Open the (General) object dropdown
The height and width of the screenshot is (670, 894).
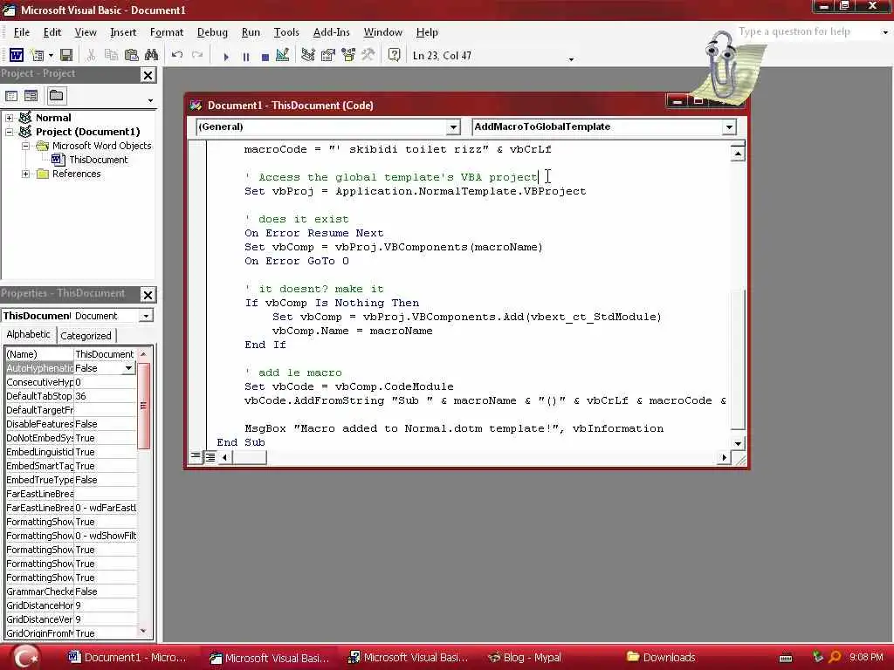click(x=453, y=127)
